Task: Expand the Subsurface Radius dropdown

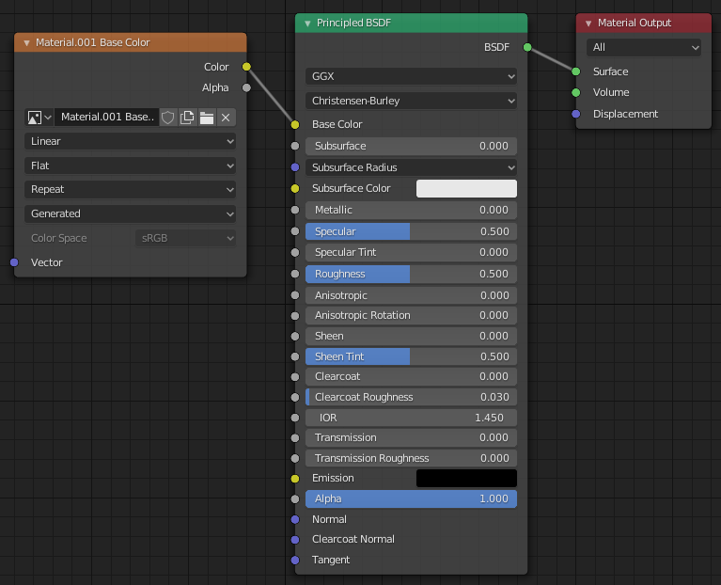Action: 411,167
